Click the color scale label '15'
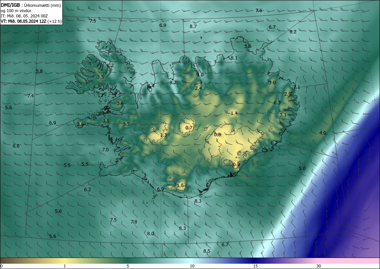 [255, 266]
